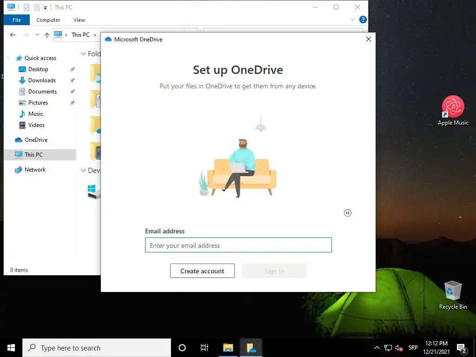Image resolution: width=476 pixels, height=357 pixels.
Task: Collapse the Folders group
Action: click(83, 54)
